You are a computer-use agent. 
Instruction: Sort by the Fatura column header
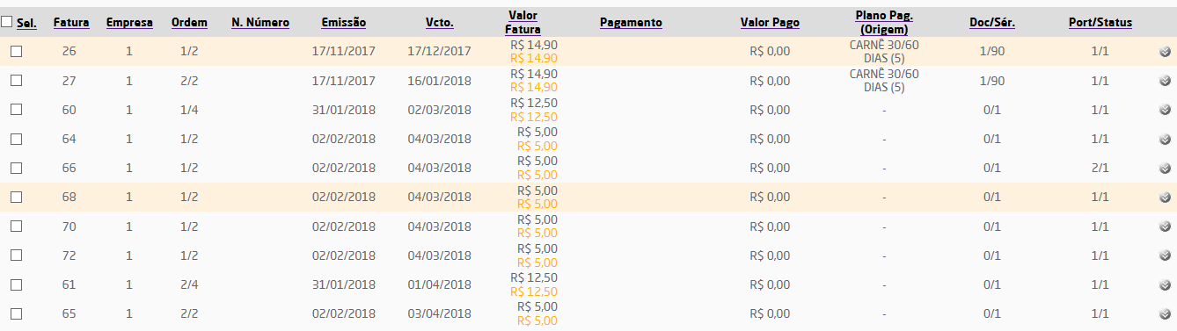coord(71,22)
